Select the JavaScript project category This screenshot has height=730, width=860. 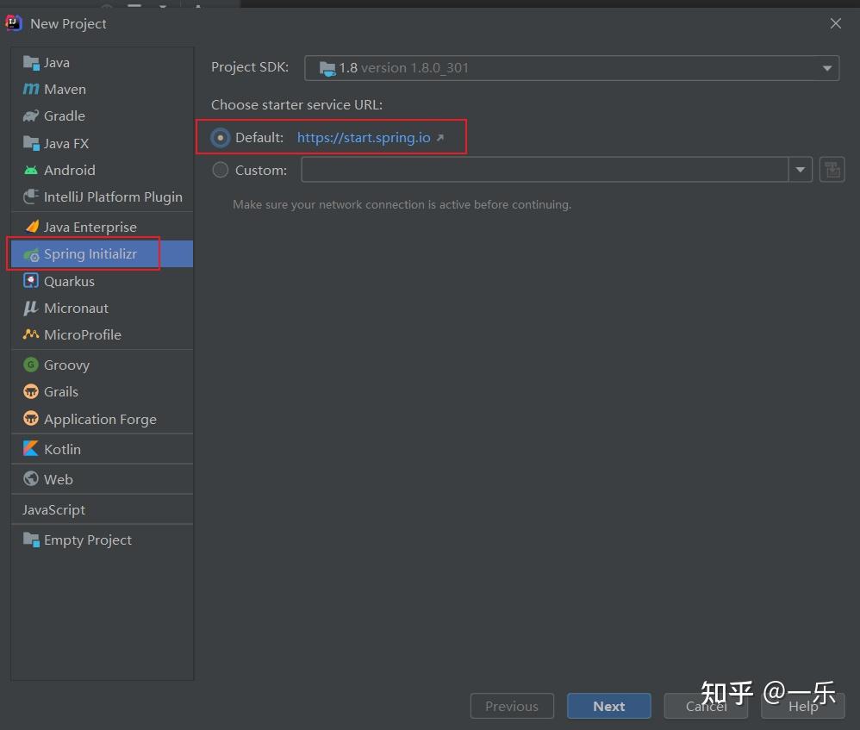pos(53,509)
